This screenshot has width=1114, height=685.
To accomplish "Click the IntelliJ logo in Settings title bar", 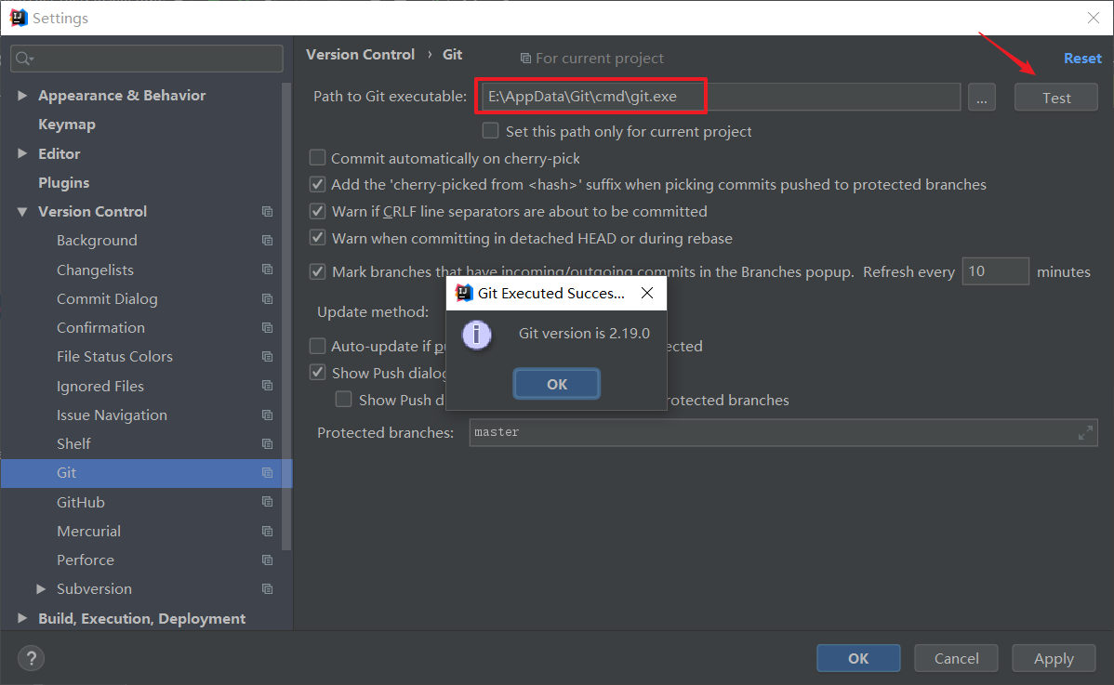I will (19, 17).
